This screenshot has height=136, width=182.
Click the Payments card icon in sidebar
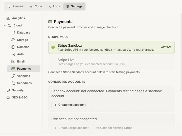pos(13,69)
